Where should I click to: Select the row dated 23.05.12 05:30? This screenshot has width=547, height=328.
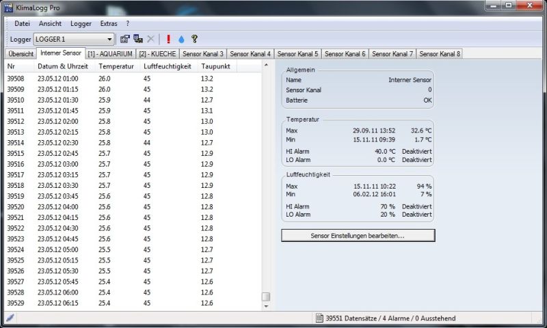[133, 271]
